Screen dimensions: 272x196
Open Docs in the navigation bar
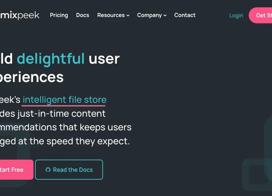click(x=83, y=15)
